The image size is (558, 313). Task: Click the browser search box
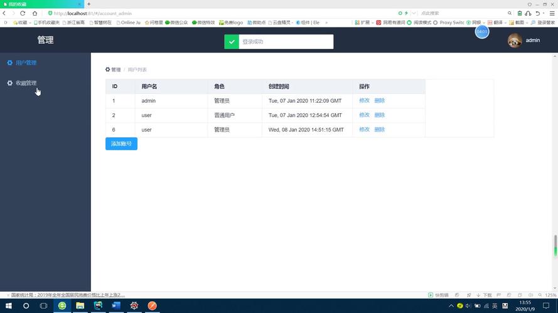463,13
